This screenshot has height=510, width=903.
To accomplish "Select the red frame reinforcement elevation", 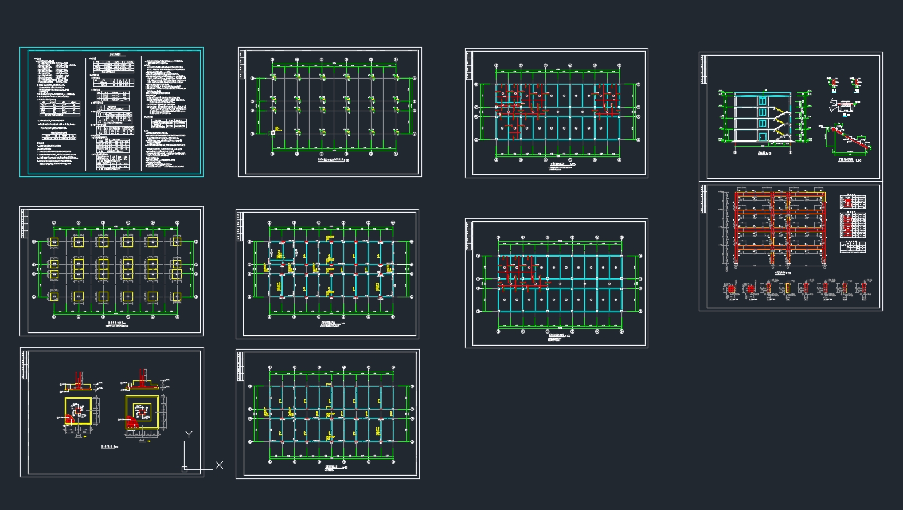I will tap(780, 230).
